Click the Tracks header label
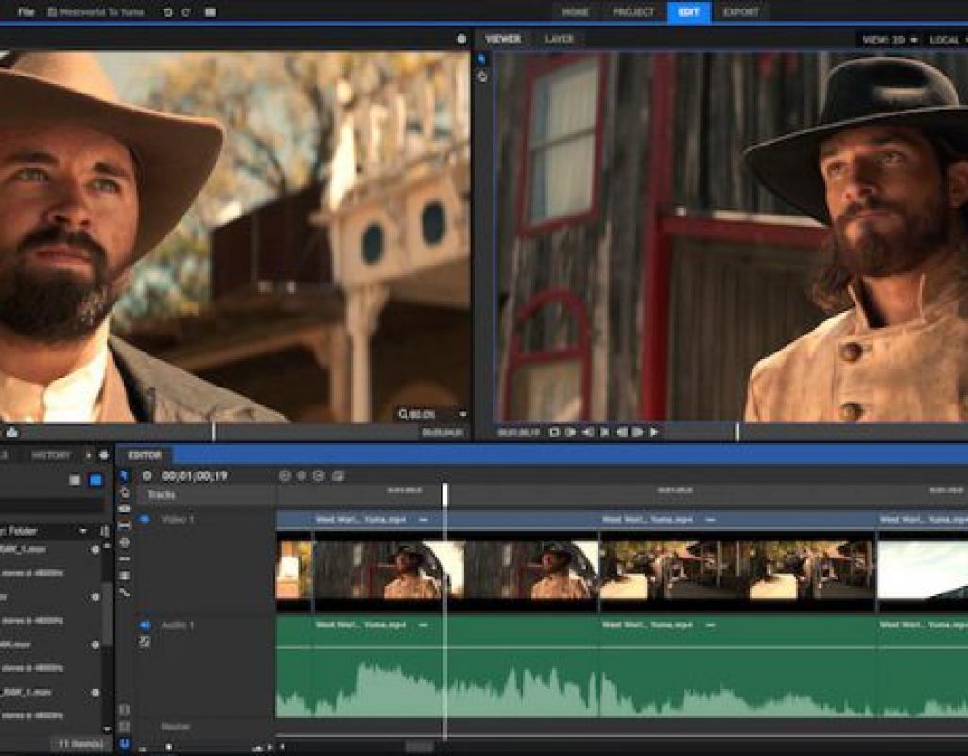The width and height of the screenshot is (968, 756). tap(161, 495)
